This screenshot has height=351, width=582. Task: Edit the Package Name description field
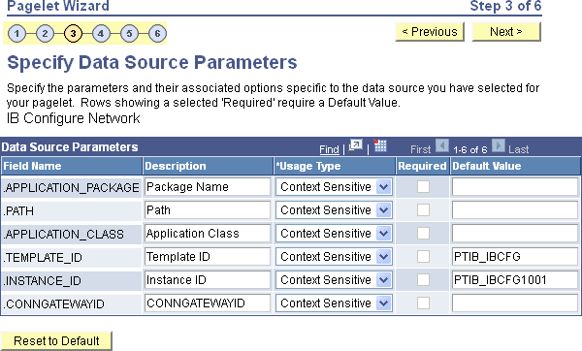click(x=208, y=186)
